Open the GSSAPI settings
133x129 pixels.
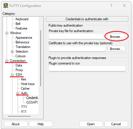[32, 102]
